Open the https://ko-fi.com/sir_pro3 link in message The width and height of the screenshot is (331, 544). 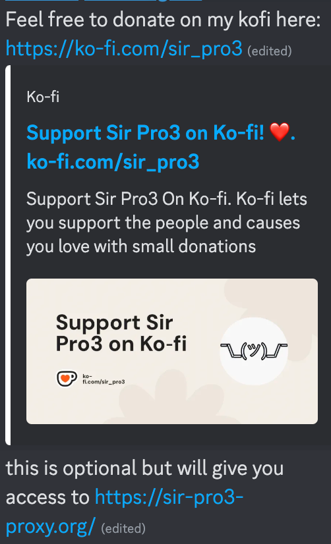pyautogui.click(x=124, y=49)
